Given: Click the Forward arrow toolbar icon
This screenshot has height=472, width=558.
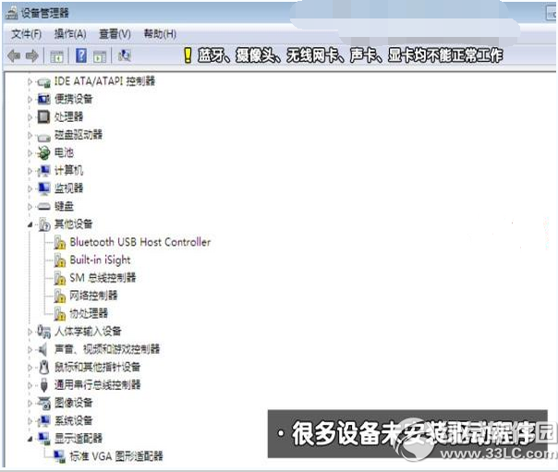Looking at the screenshot, I should 32,55.
